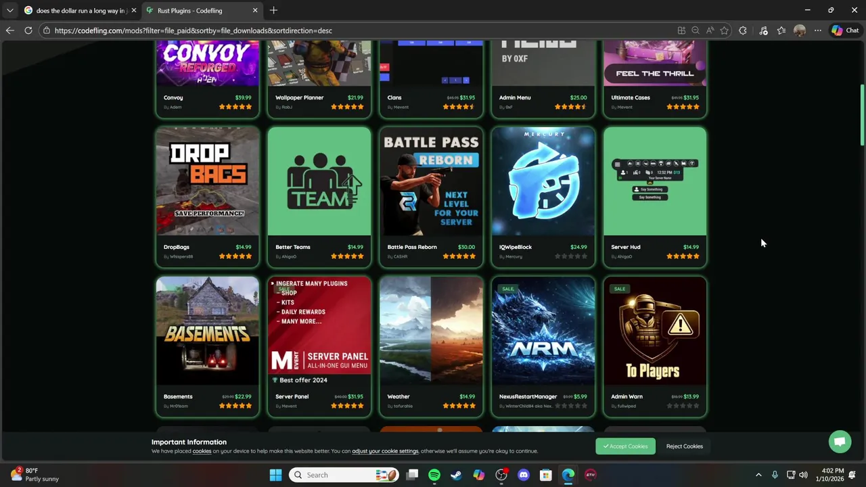The width and height of the screenshot is (866, 487).
Task: Open the IQWipeBlock plugin image
Action: click(543, 181)
